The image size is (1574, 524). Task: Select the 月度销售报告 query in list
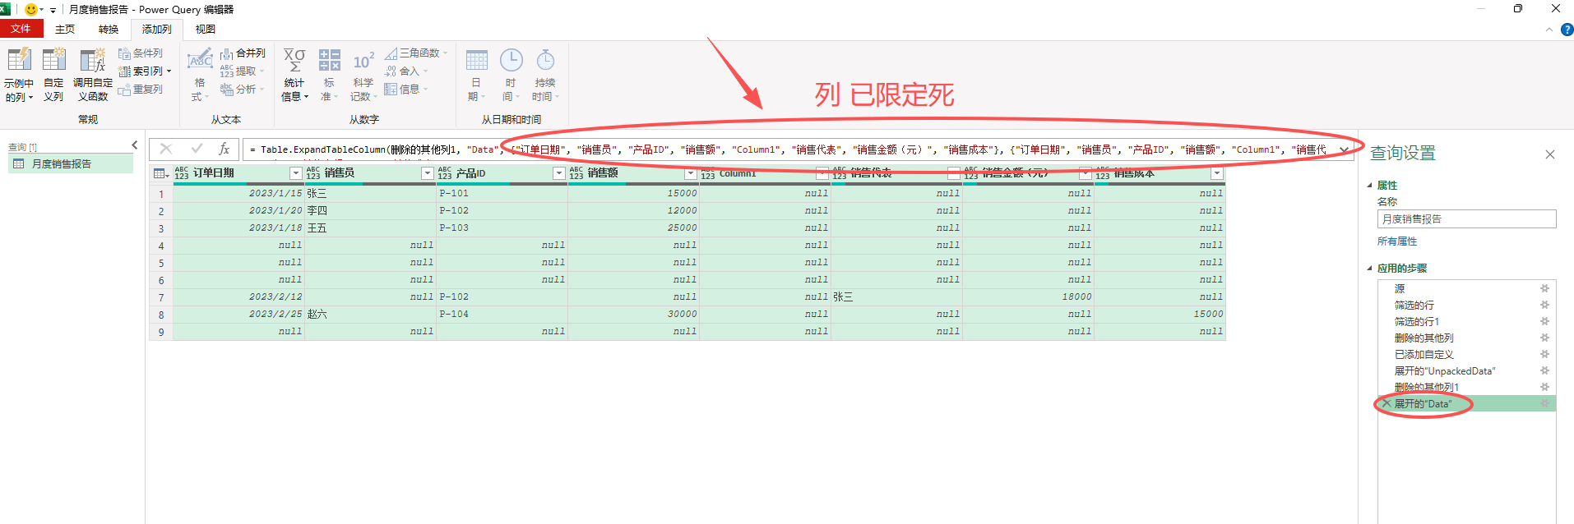(x=62, y=164)
